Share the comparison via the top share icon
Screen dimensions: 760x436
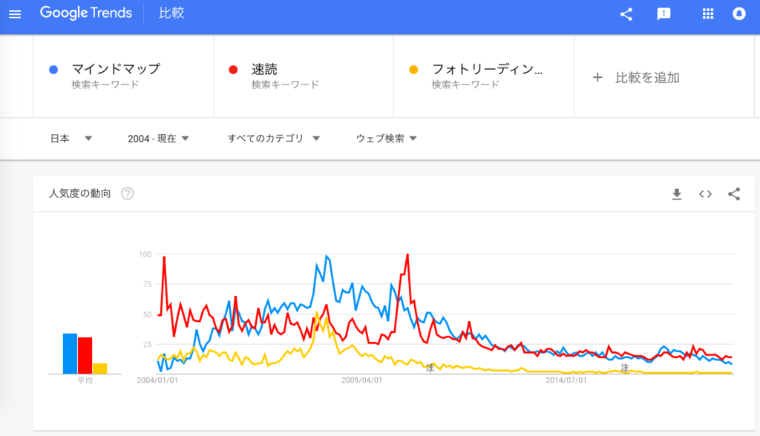pos(626,13)
